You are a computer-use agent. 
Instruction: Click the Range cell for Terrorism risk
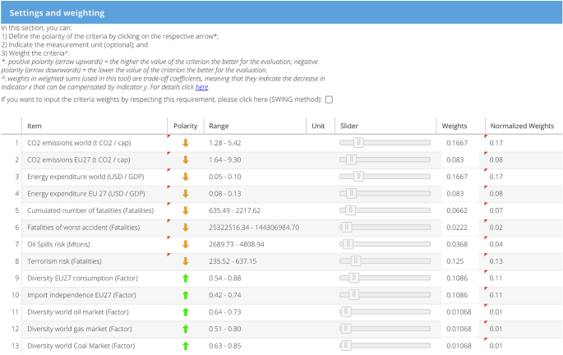tap(254, 260)
